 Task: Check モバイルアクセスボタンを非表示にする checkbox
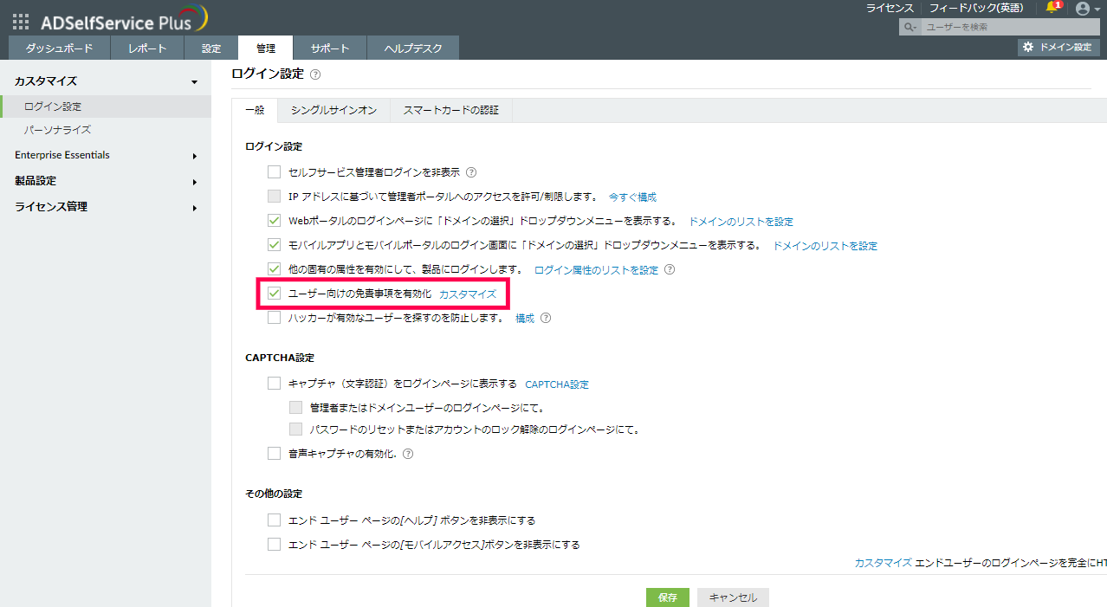click(274, 545)
